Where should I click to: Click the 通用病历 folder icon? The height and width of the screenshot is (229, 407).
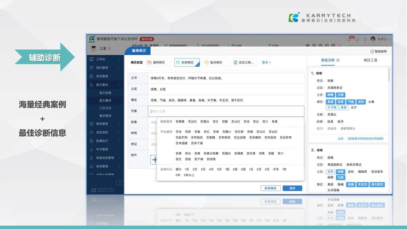[149, 62]
